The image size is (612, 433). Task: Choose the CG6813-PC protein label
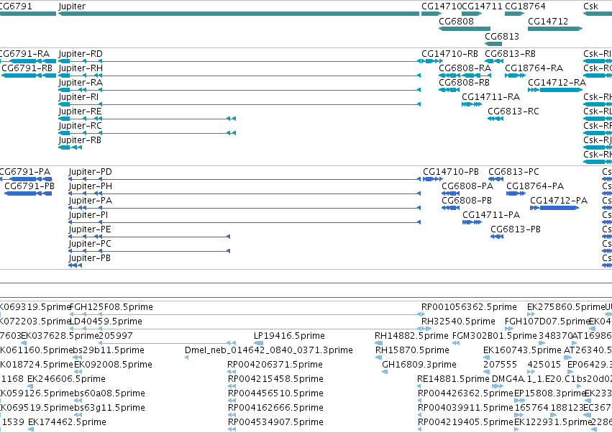(513, 172)
